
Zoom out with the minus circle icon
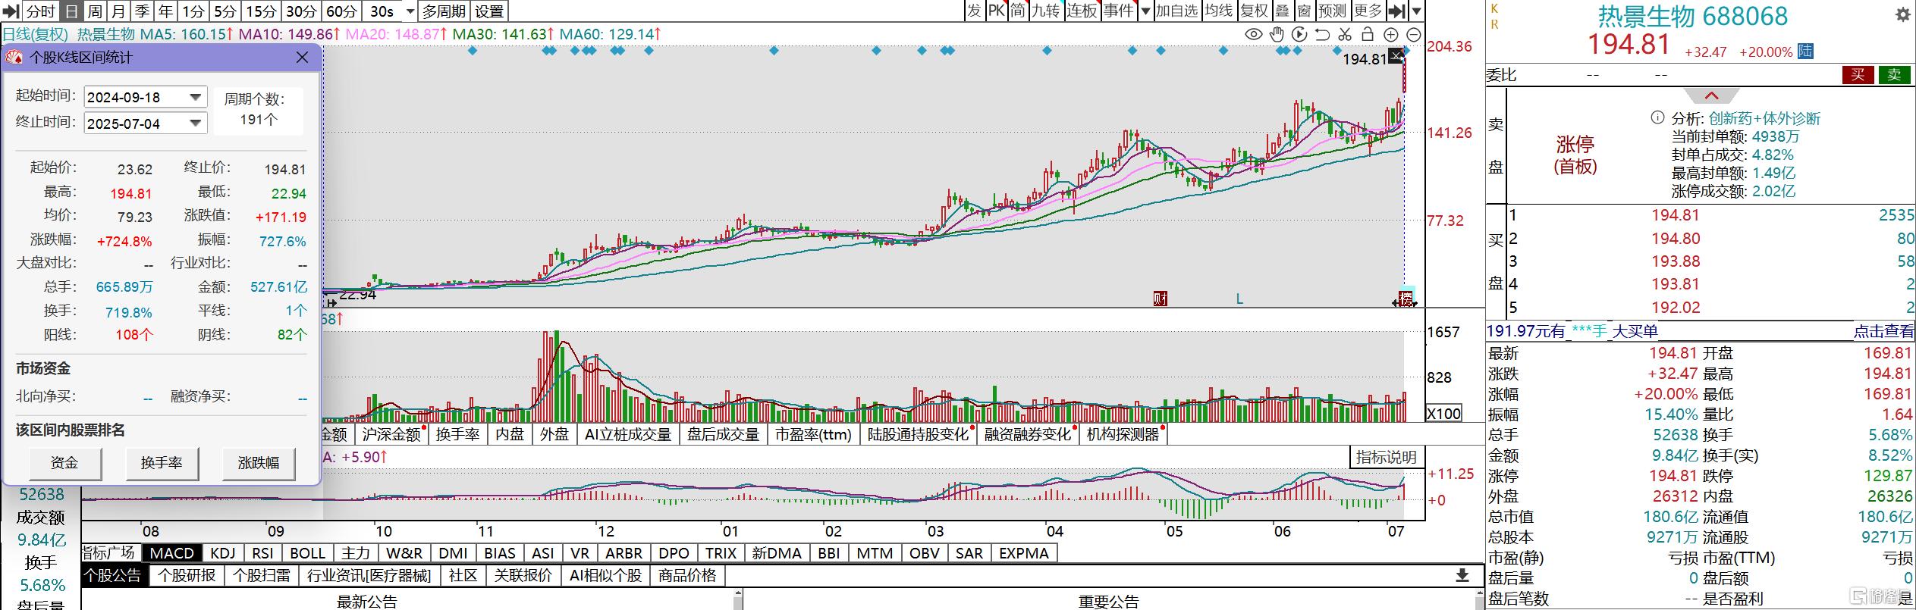1414,34
